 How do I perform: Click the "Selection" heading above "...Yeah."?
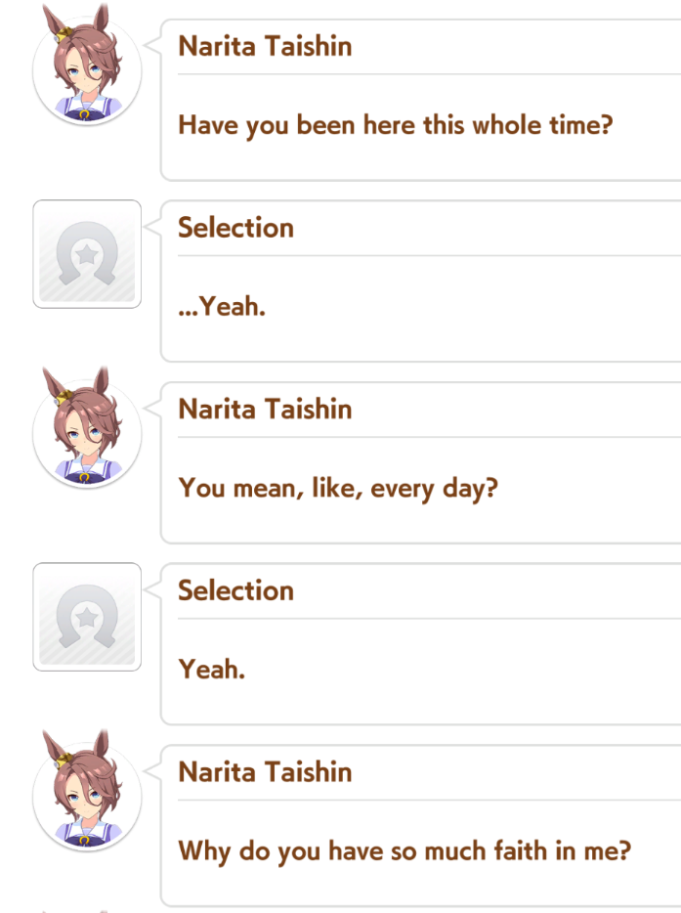235,227
